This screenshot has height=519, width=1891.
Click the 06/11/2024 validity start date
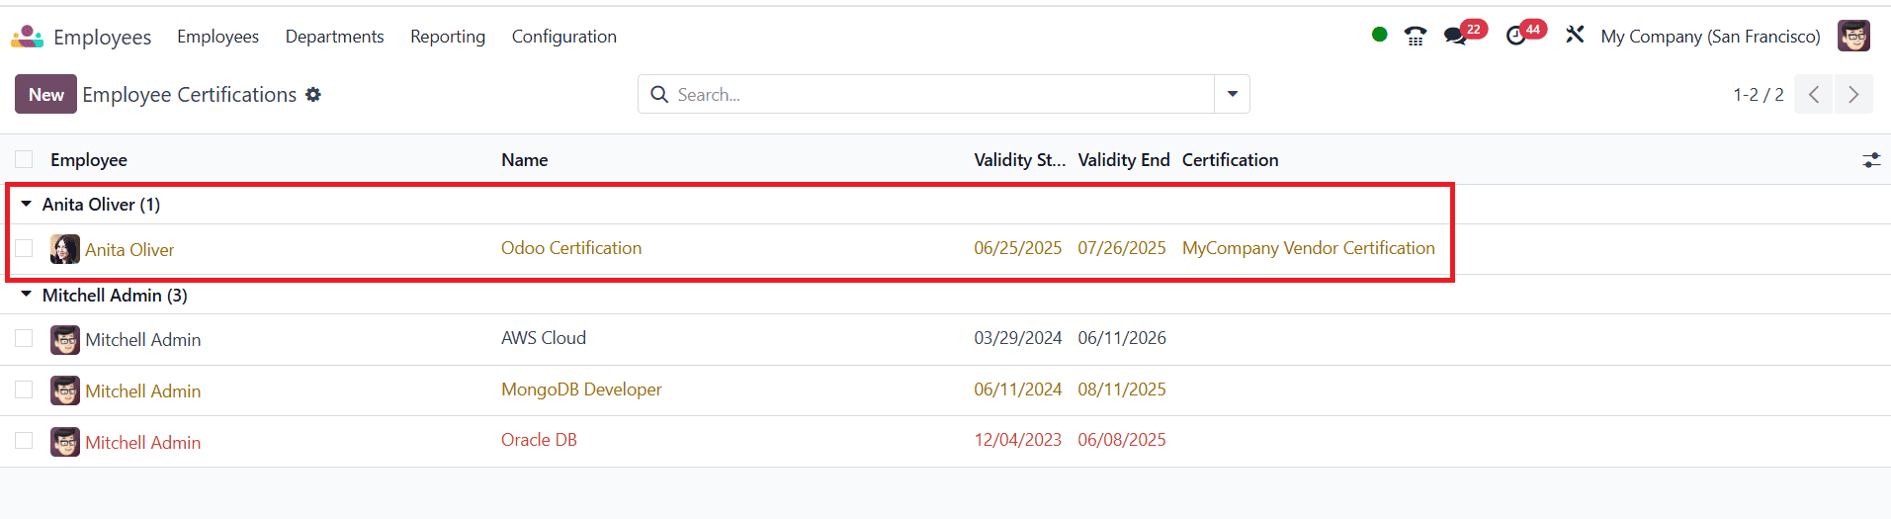1017,389
